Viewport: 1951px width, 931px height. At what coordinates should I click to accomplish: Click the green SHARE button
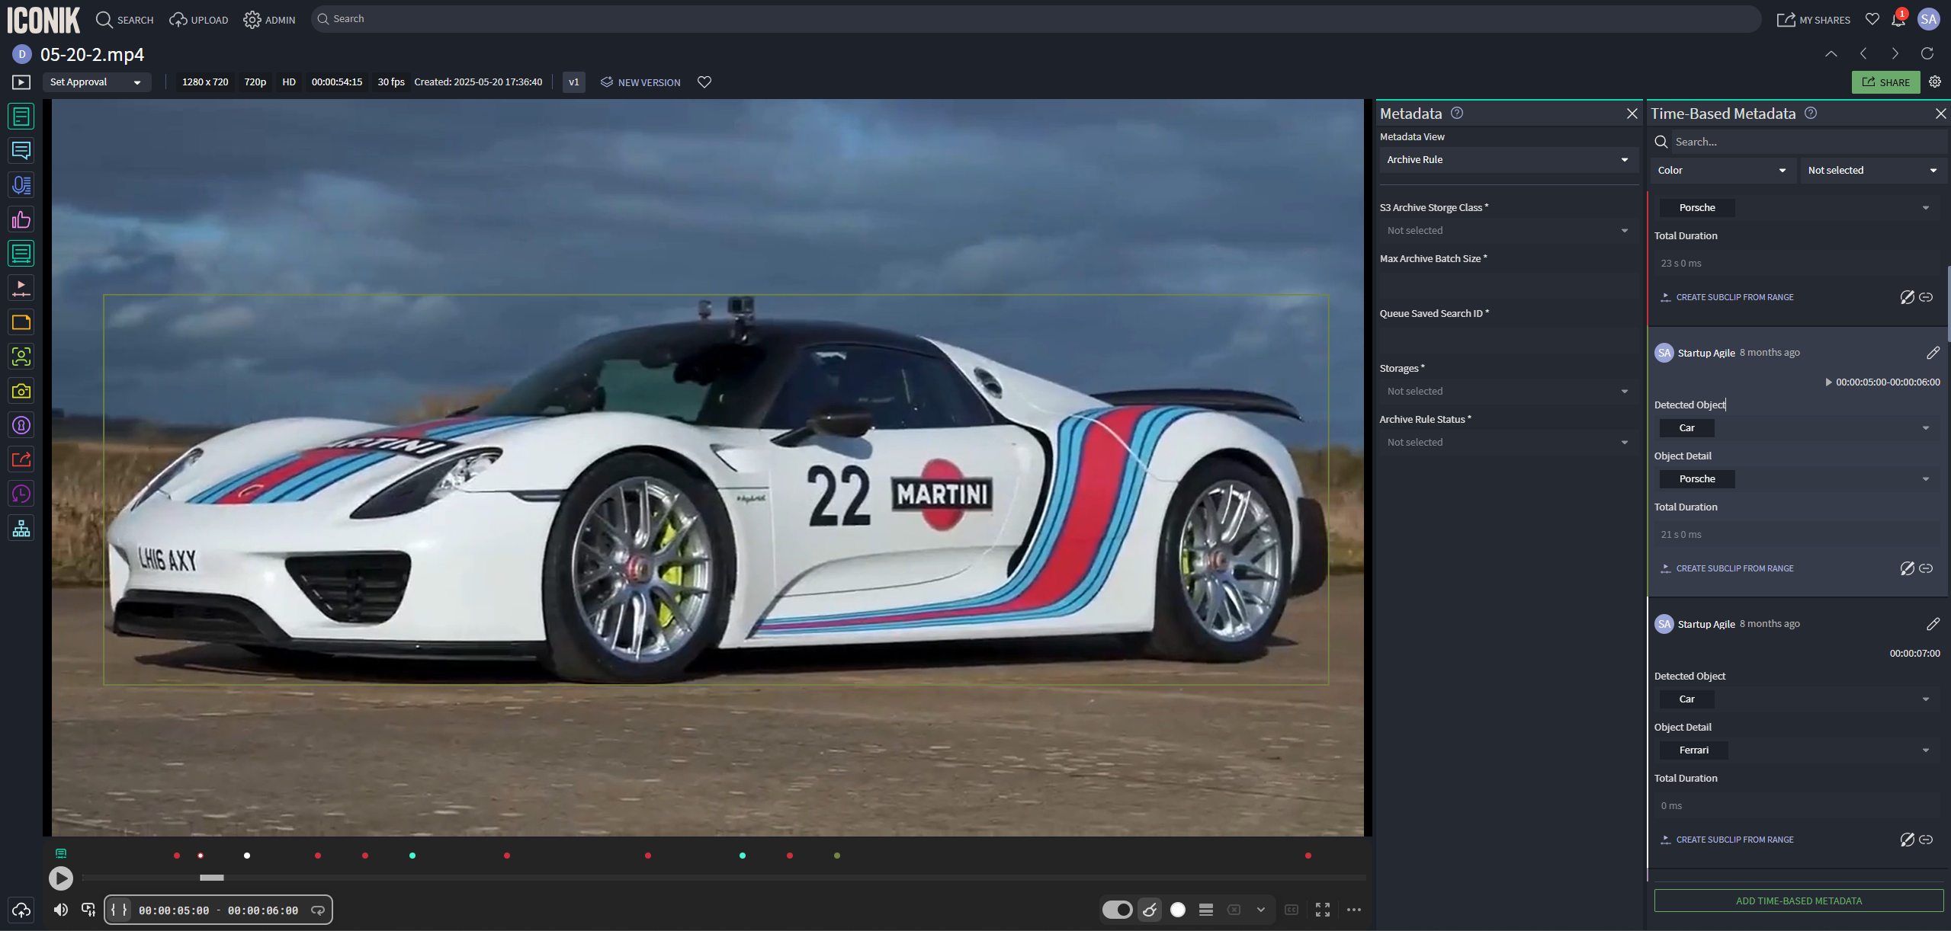[x=1886, y=82]
